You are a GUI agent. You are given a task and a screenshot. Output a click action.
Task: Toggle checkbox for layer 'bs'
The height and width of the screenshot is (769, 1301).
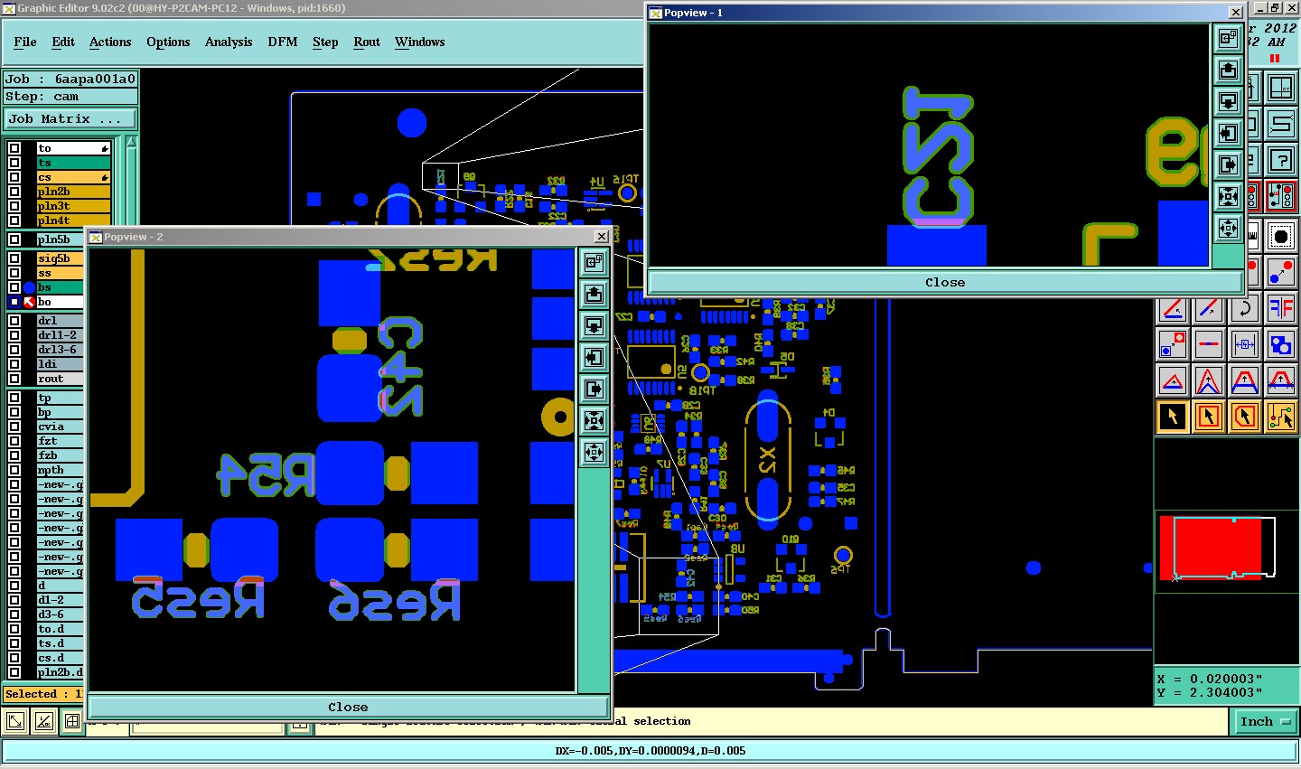pyautogui.click(x=14, y=287)
